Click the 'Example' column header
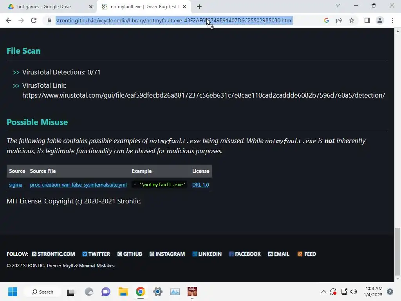The image size is (401, 301). tap(141, 171)
